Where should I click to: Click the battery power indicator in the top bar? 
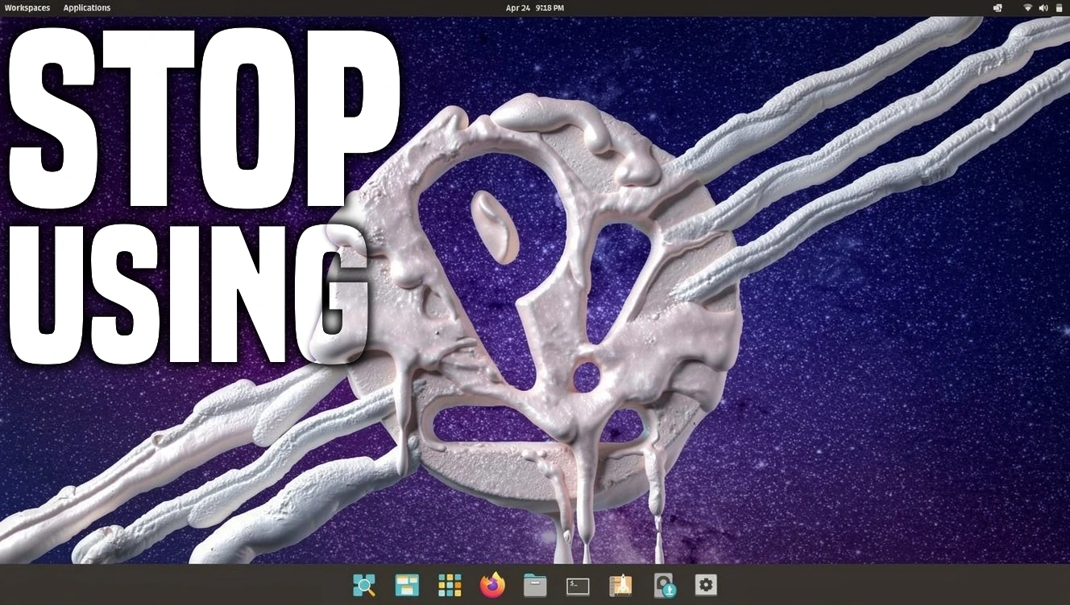1060,8
